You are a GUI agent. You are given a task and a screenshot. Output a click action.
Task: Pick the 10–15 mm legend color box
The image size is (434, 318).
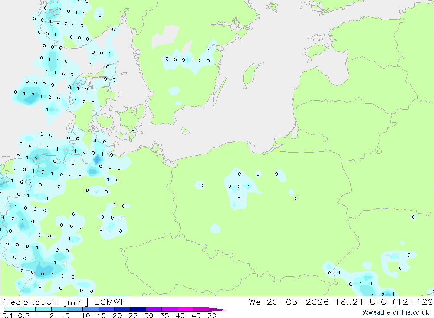pos(91,309)
